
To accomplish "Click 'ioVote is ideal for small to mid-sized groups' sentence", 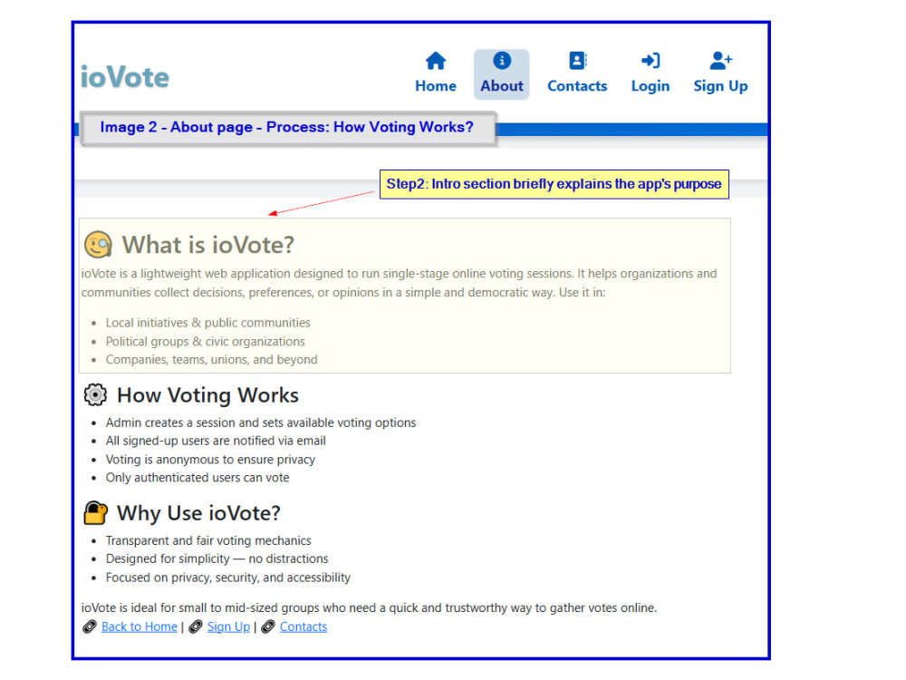I will click(369, 607).
